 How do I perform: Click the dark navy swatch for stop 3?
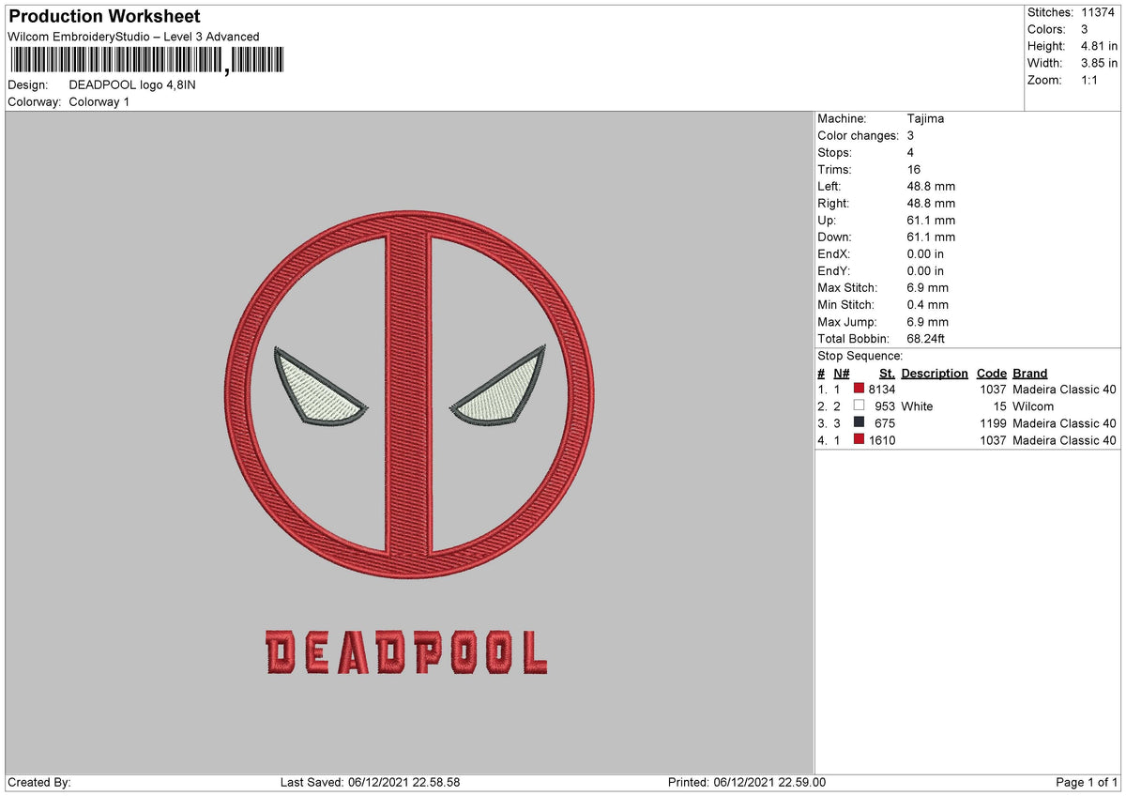coord(858,423)
